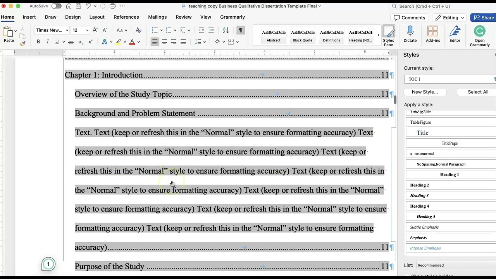Undo the last action

(x=88, y=6)
